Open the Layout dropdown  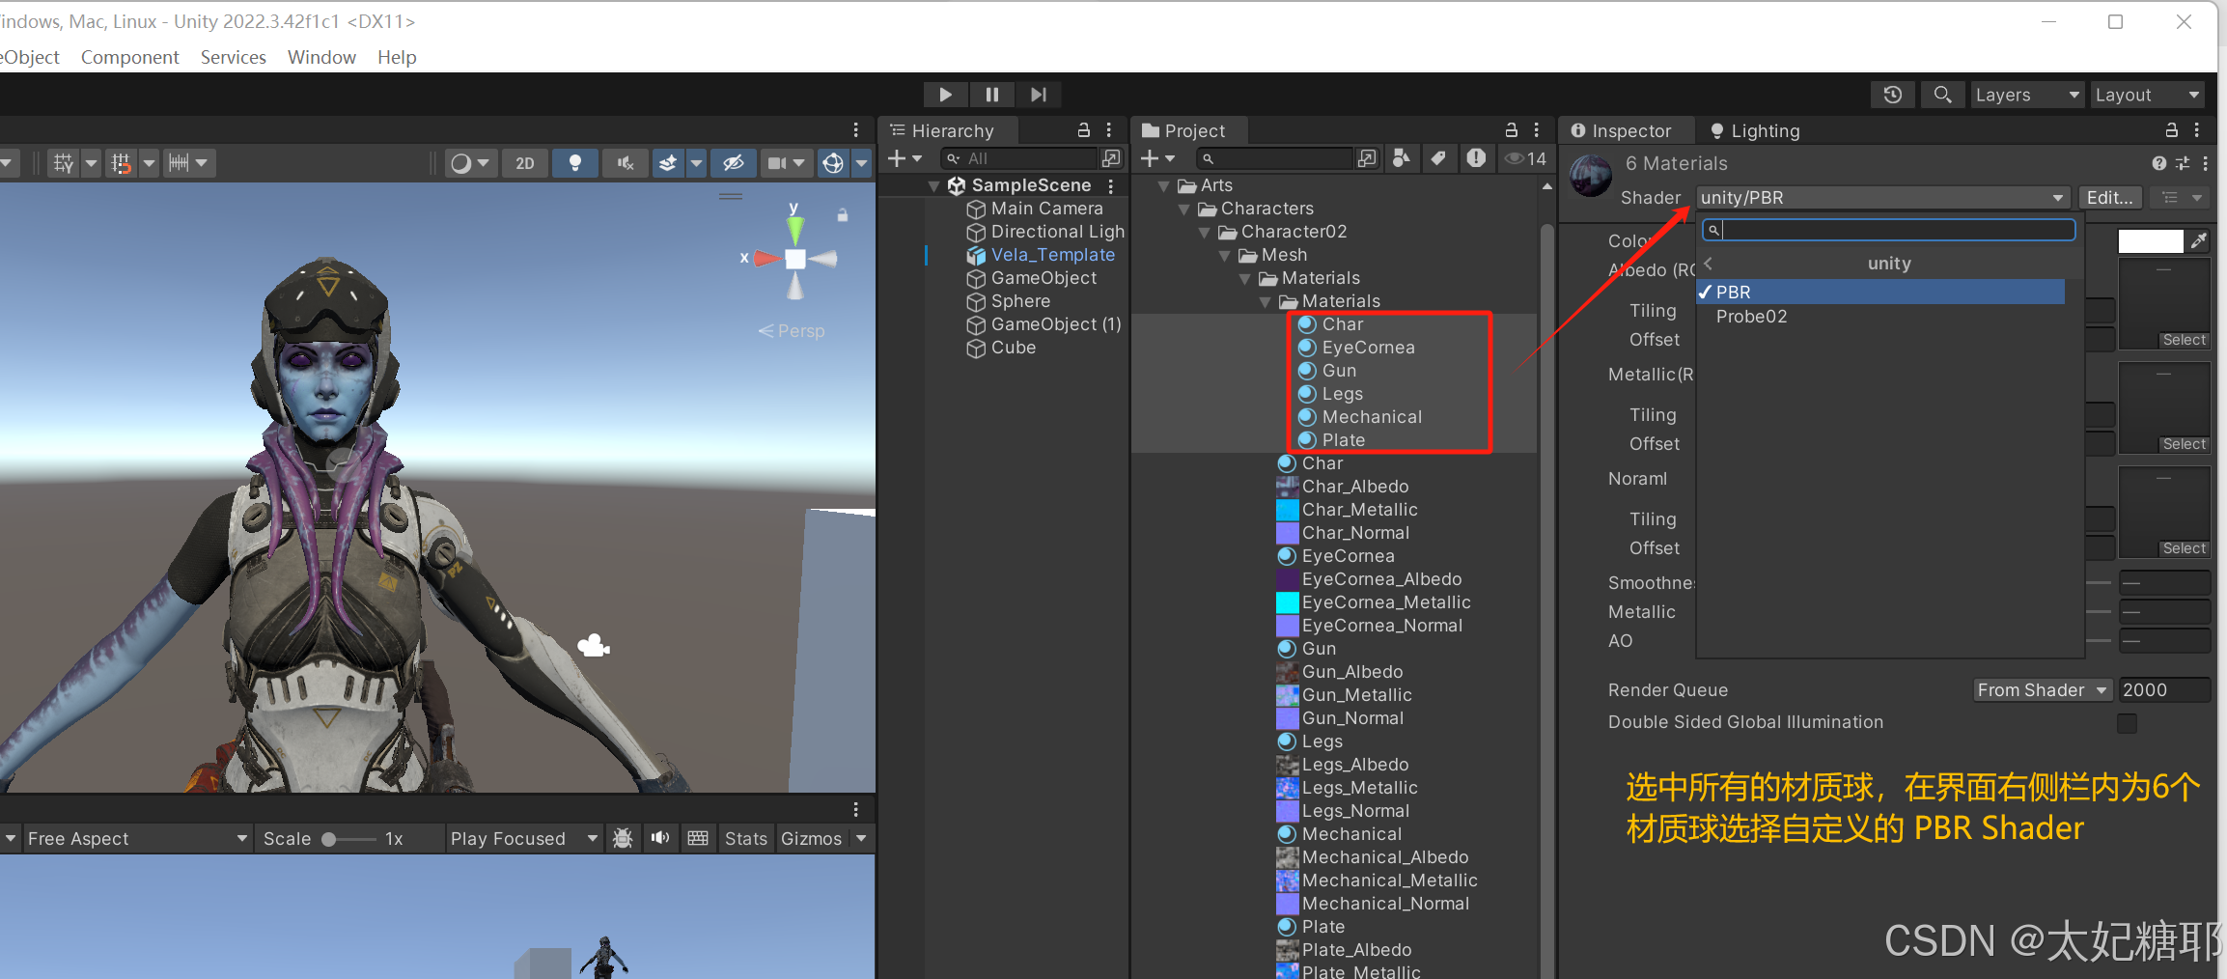[2147, 95]
